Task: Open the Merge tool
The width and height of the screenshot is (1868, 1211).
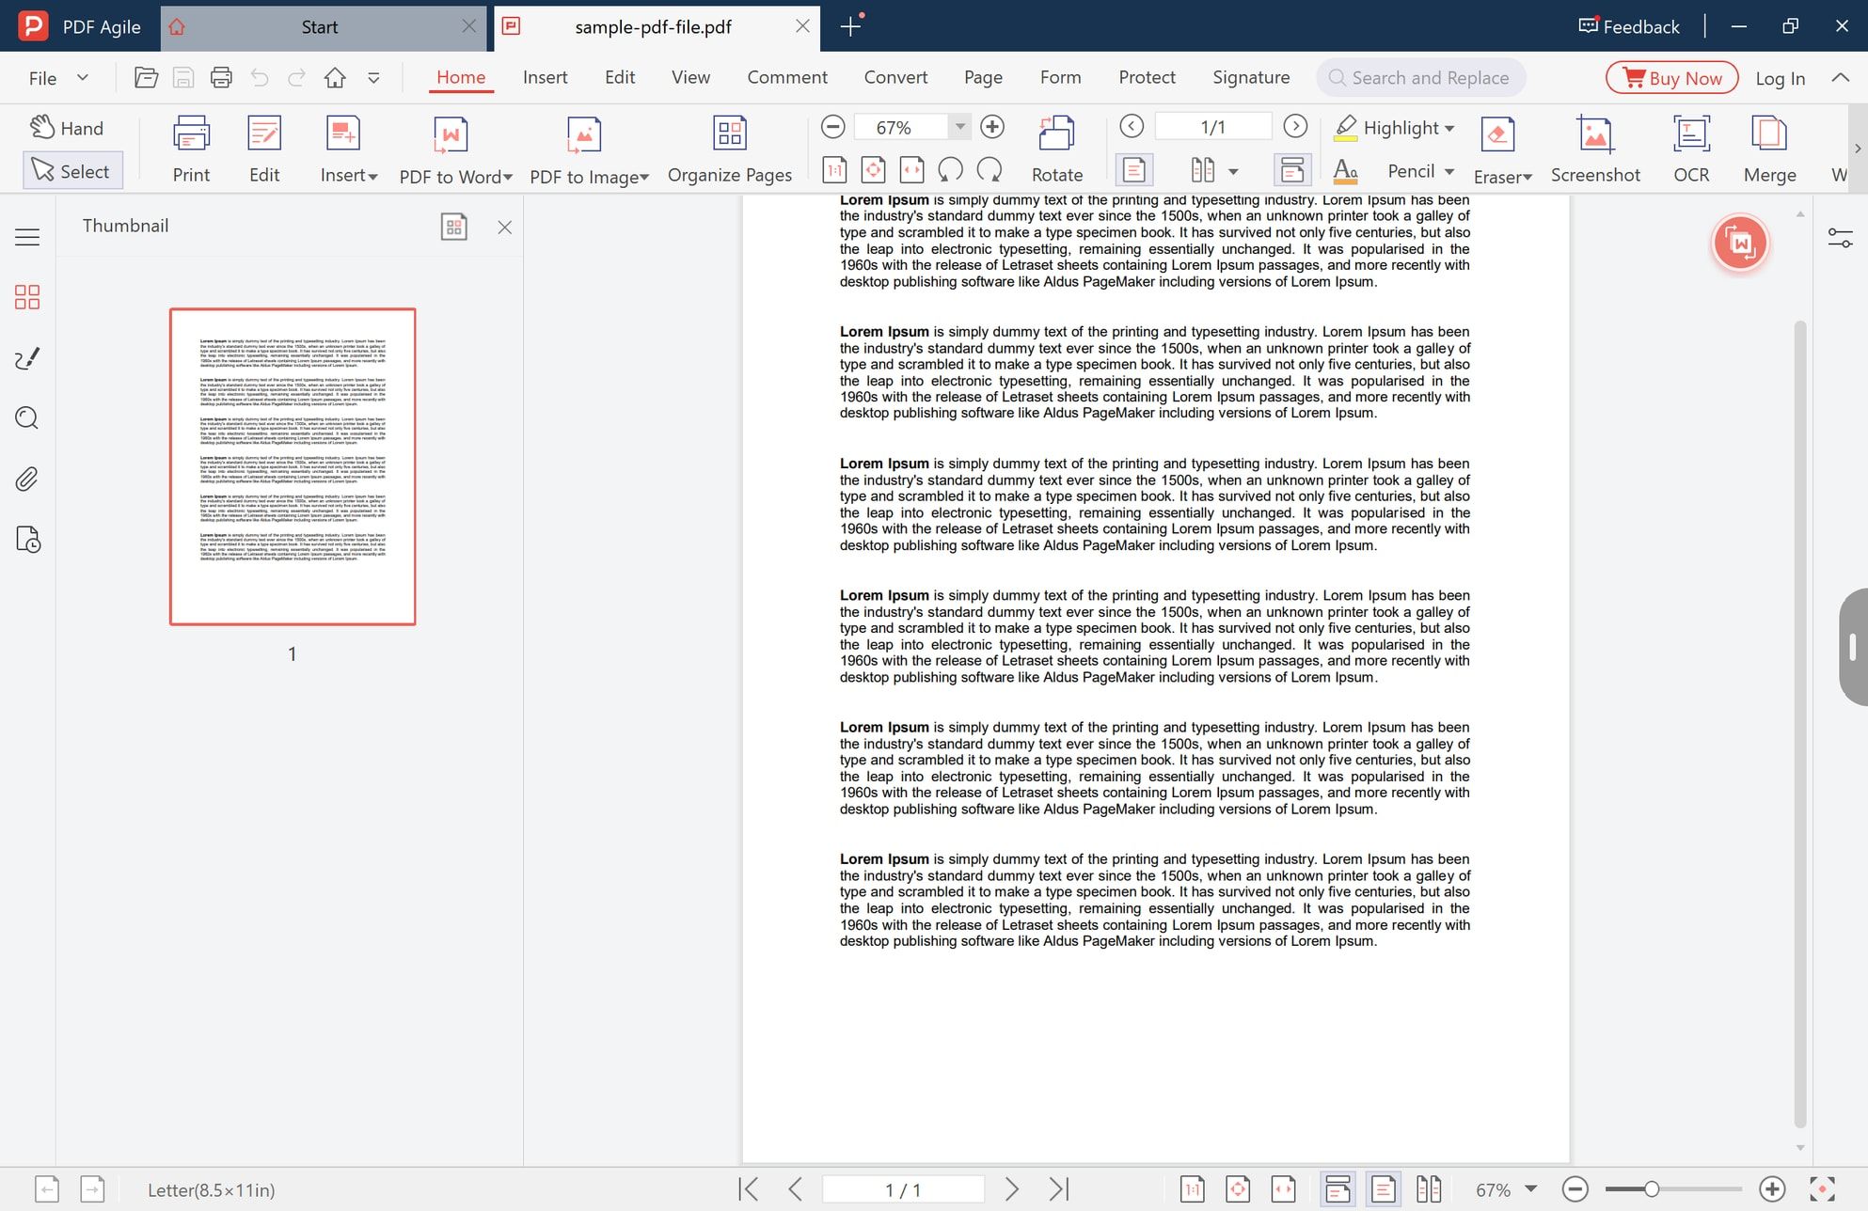Action: [1769, 149]
